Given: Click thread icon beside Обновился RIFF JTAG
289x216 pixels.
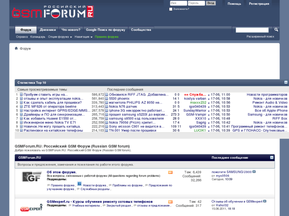Looking at the screenshot, I should 107,95.
